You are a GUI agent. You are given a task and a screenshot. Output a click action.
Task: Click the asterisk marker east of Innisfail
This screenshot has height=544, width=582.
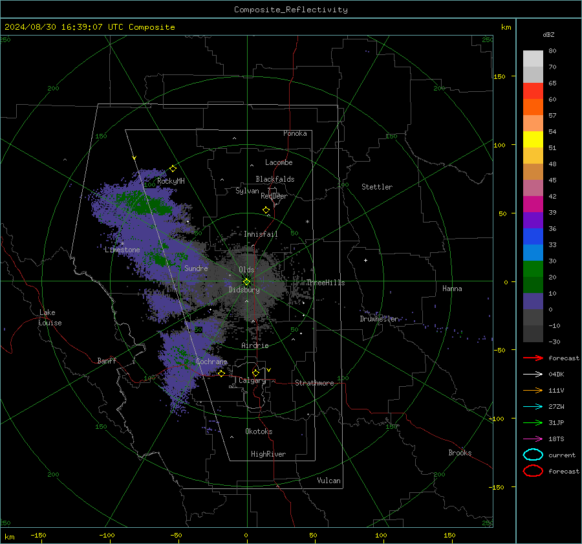click(x=307, y=222)
